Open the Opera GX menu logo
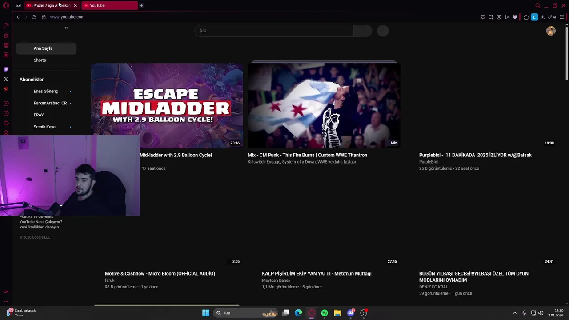The image size is (569, 320). (6, 5)
